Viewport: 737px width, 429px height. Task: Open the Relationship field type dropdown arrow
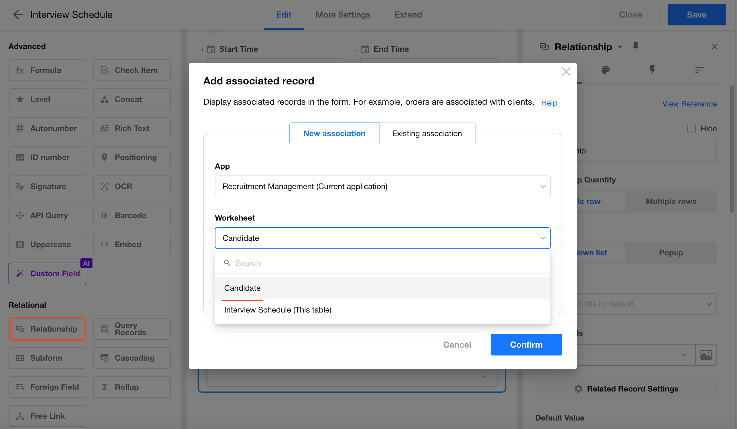pyautogui.click(x=620, y=47)
